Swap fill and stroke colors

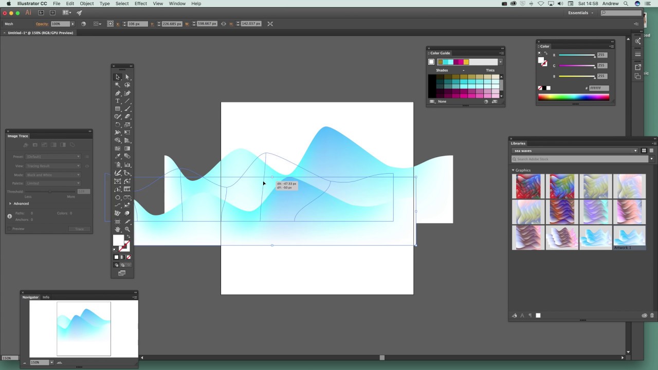click(128, 237)
